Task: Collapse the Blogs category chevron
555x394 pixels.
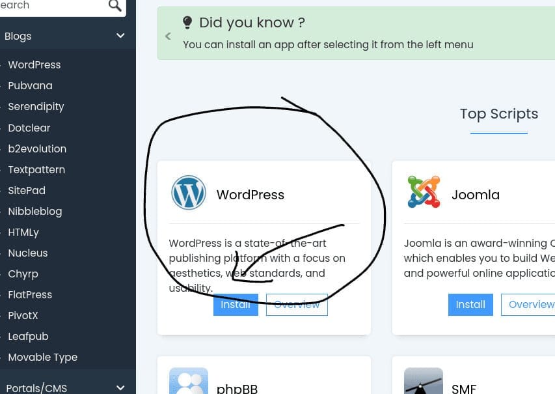Action: click(120, 36)
